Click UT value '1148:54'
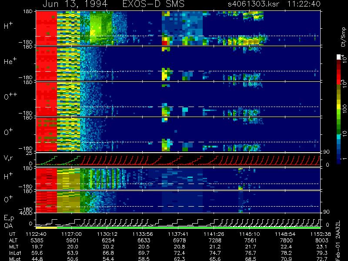 click(x=285, y=234)
